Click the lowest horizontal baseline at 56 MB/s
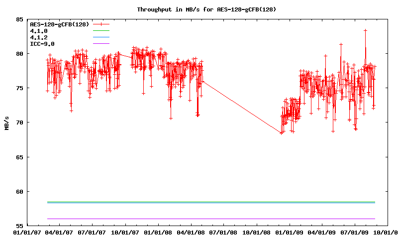 click(209, 219)
